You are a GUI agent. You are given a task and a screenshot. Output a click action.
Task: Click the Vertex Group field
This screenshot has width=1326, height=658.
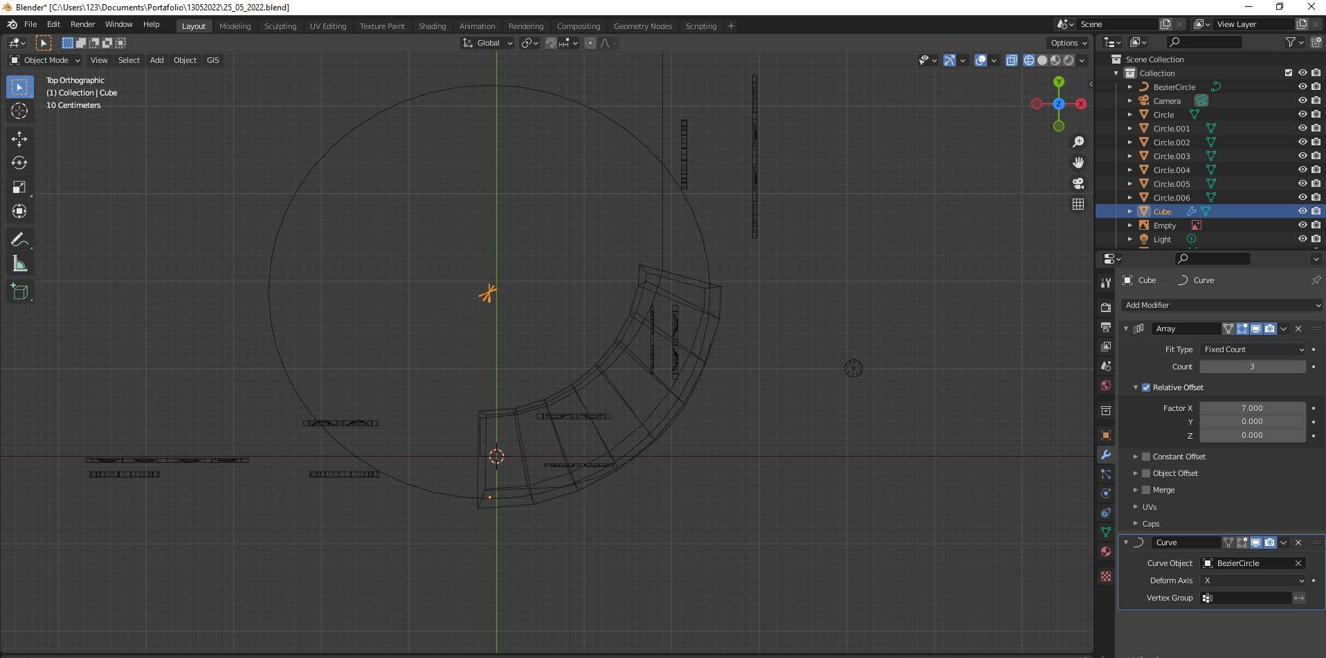tap(1246, 598)
